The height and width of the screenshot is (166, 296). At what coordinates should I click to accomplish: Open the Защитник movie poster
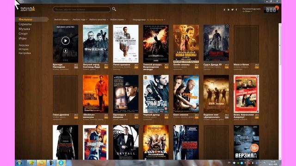point(96,142)
